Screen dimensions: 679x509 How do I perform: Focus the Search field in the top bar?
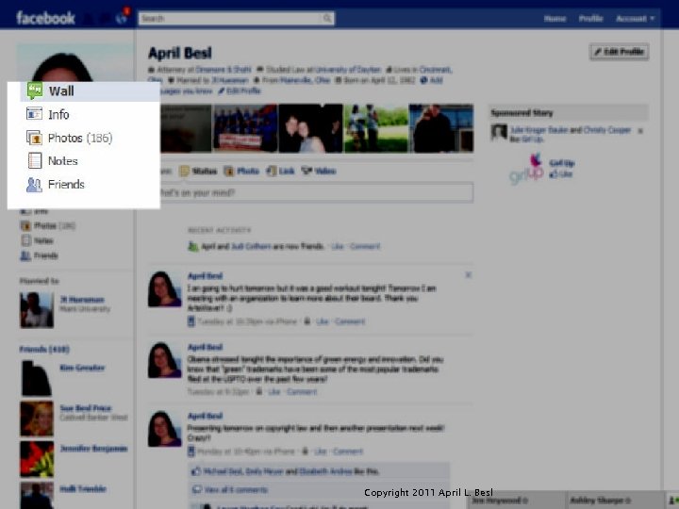[x=236, y=18]
